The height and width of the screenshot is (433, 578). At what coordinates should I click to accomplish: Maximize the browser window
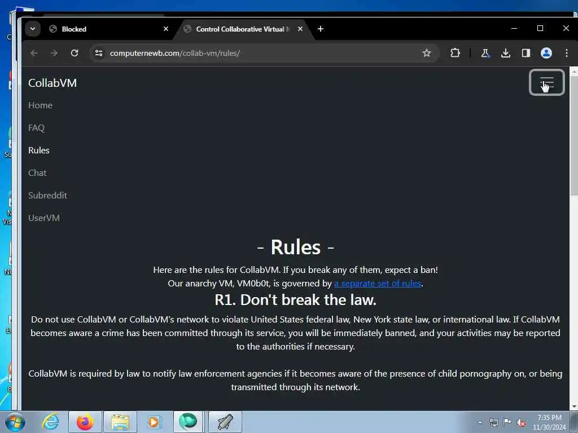pyautogui.click(x=540, y=28)
